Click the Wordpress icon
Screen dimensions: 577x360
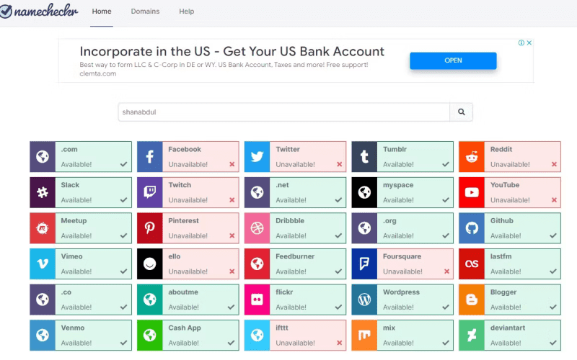(x=364, y=300)
